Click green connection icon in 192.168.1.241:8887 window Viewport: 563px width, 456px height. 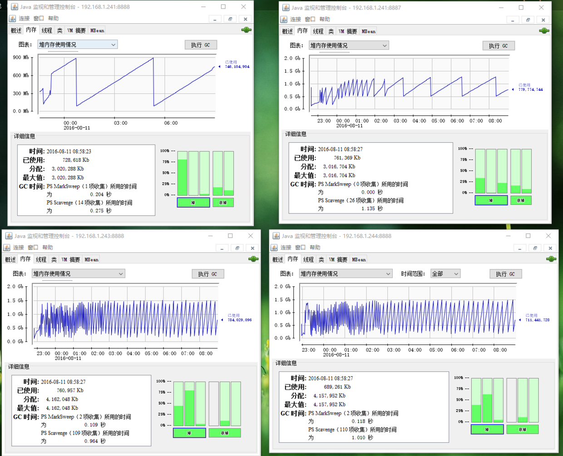tap(543, 31)
